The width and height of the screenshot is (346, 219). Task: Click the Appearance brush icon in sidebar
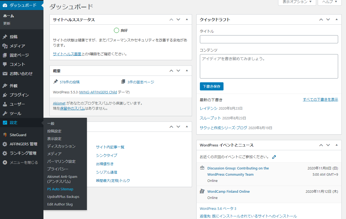(x=5, y=86)
